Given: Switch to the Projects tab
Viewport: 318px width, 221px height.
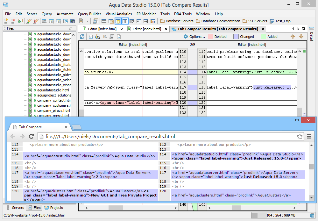Looking at the screenshot, I should coord(54,208).
